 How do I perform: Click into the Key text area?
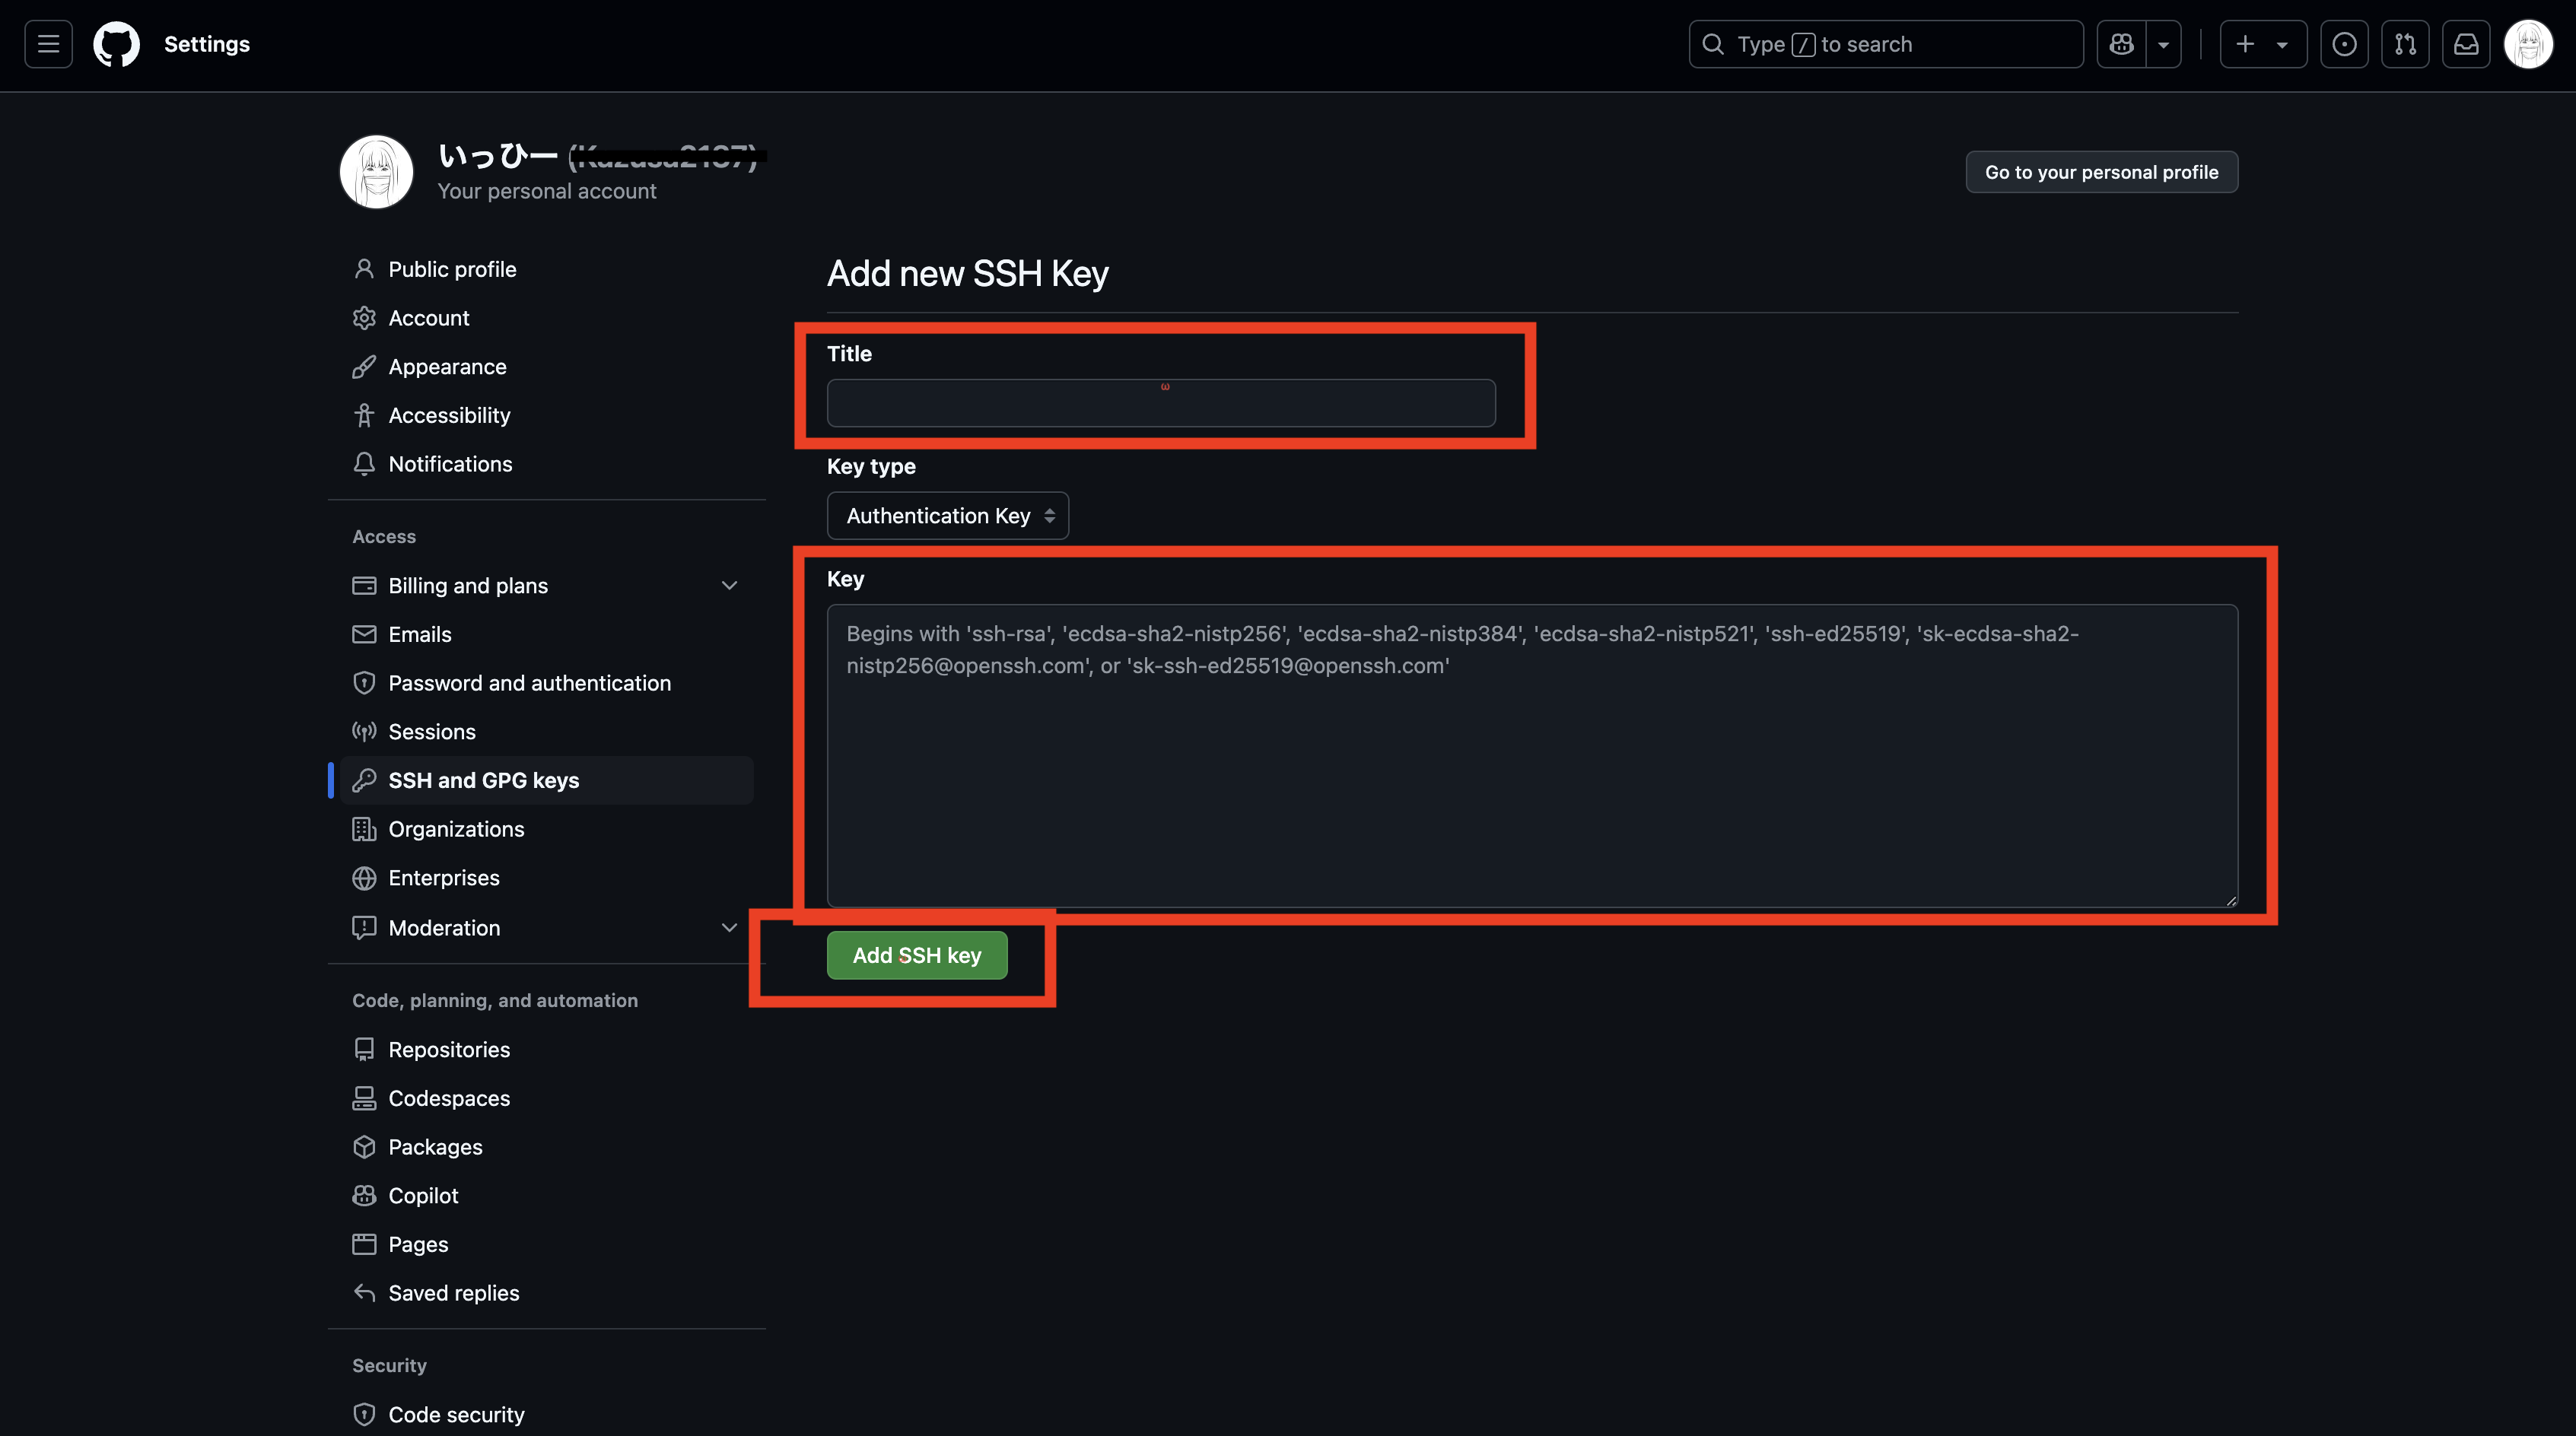click(x=1531, y=760)
